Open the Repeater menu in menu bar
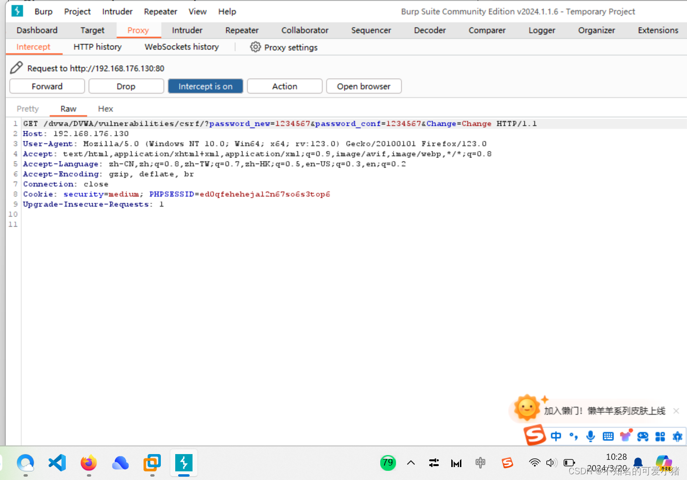Viewport: 687px width, 480px height. coord(160,12)
